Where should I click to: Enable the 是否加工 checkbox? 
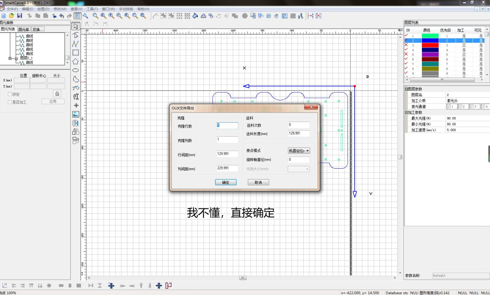pyautogui.click(x=9, y=102)
